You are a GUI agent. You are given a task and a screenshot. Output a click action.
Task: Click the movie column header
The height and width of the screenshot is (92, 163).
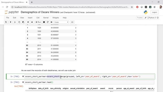click(x=111, y=88)
